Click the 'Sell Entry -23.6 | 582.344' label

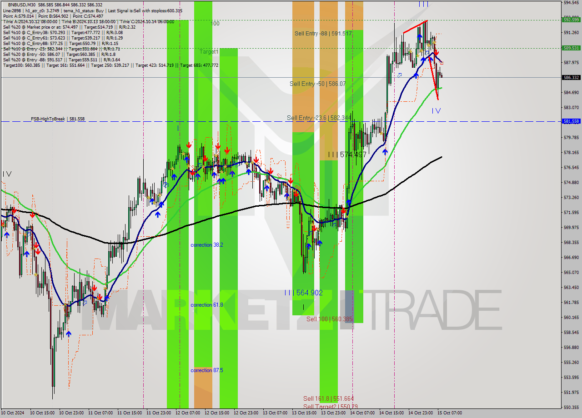click(319, 118)
